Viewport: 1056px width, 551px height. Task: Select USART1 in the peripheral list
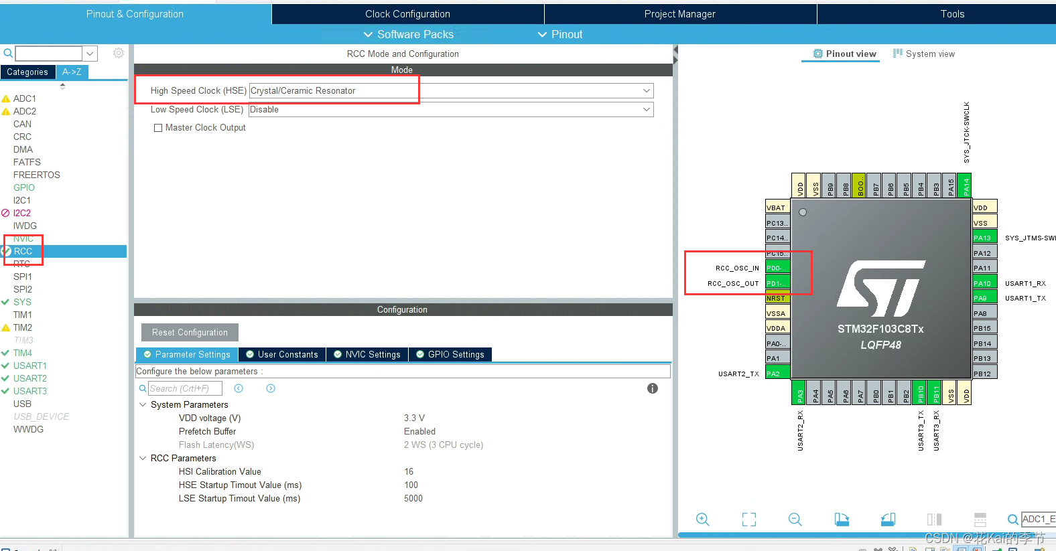click(30, 366)
